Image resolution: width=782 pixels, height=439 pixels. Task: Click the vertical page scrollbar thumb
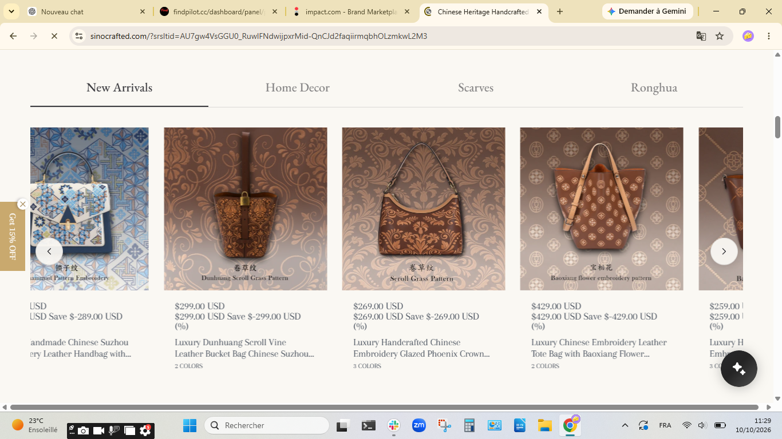[x=777, y=127]
